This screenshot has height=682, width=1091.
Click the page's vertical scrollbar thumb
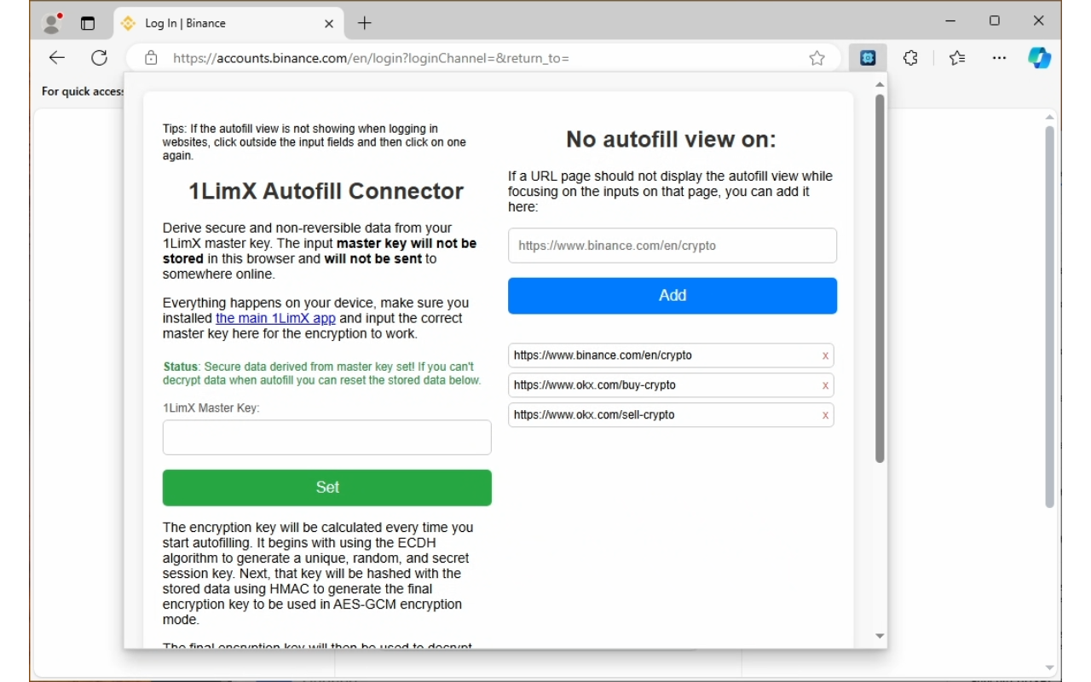click(1050, 317)
